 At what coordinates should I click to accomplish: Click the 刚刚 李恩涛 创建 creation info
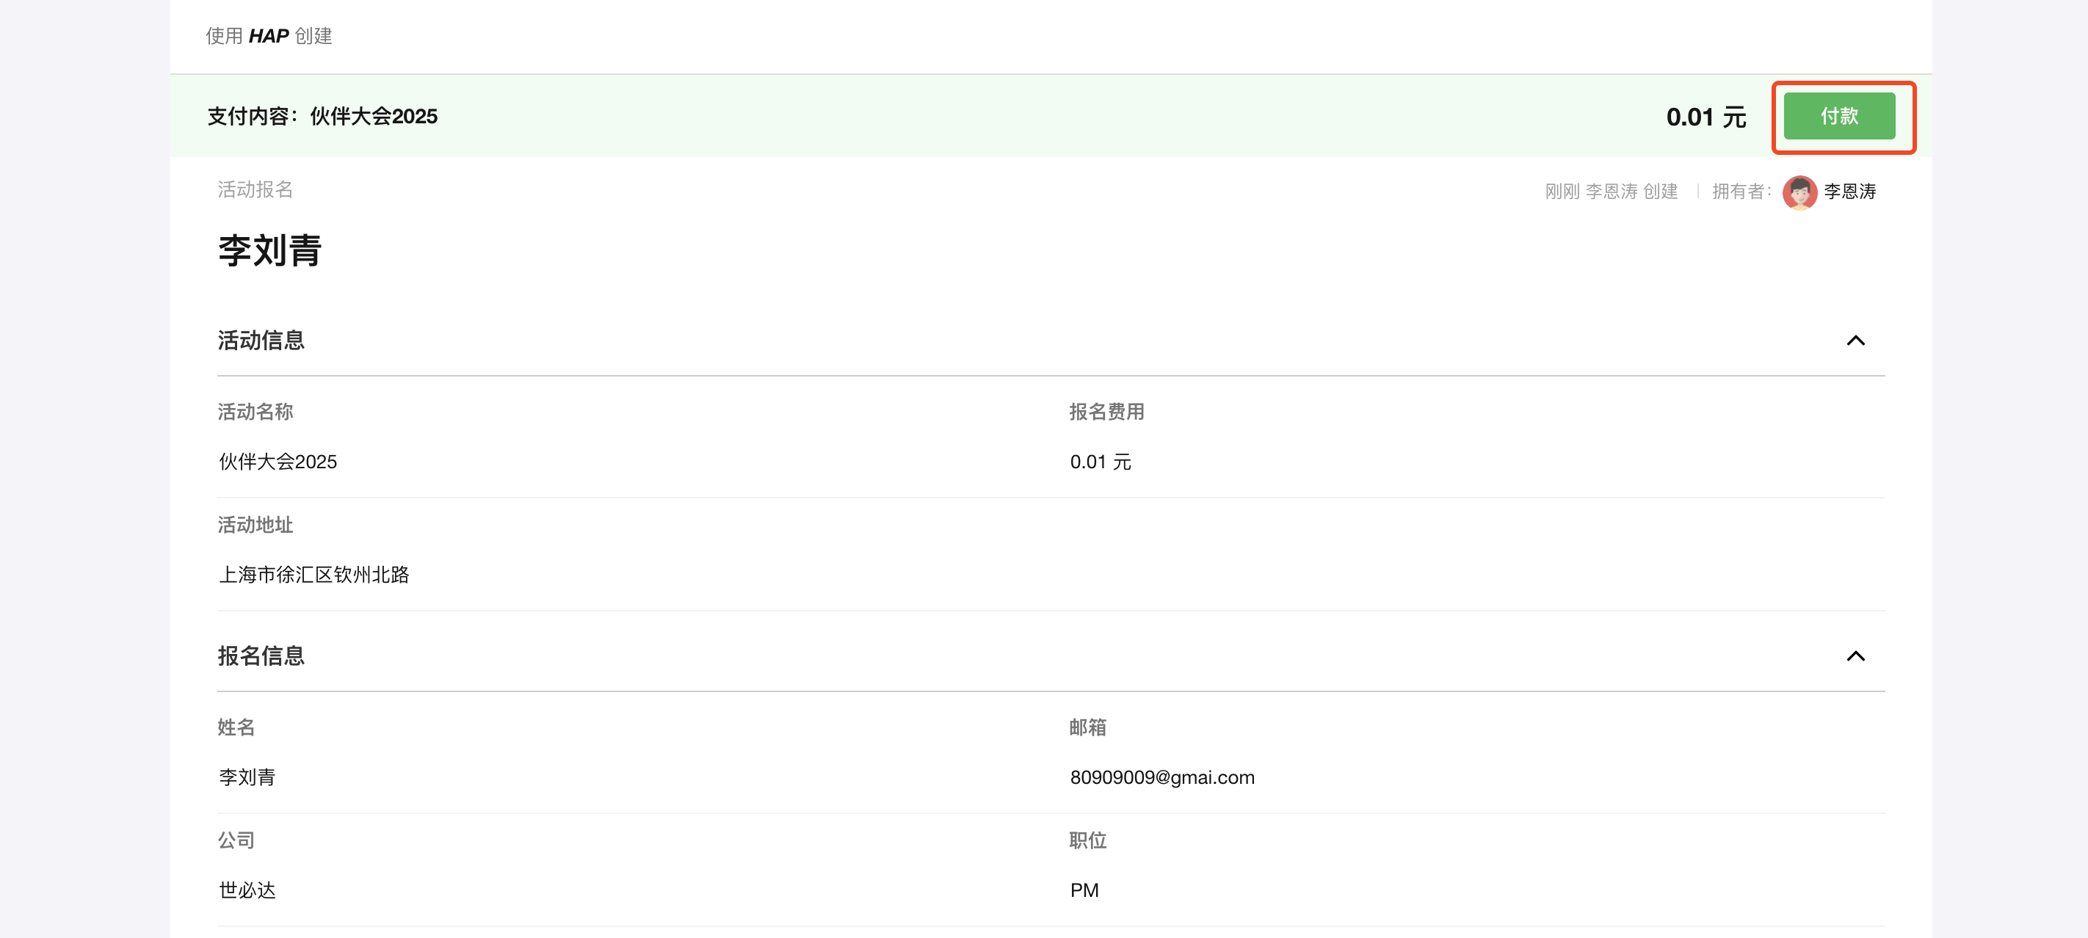pos(1611,191)
